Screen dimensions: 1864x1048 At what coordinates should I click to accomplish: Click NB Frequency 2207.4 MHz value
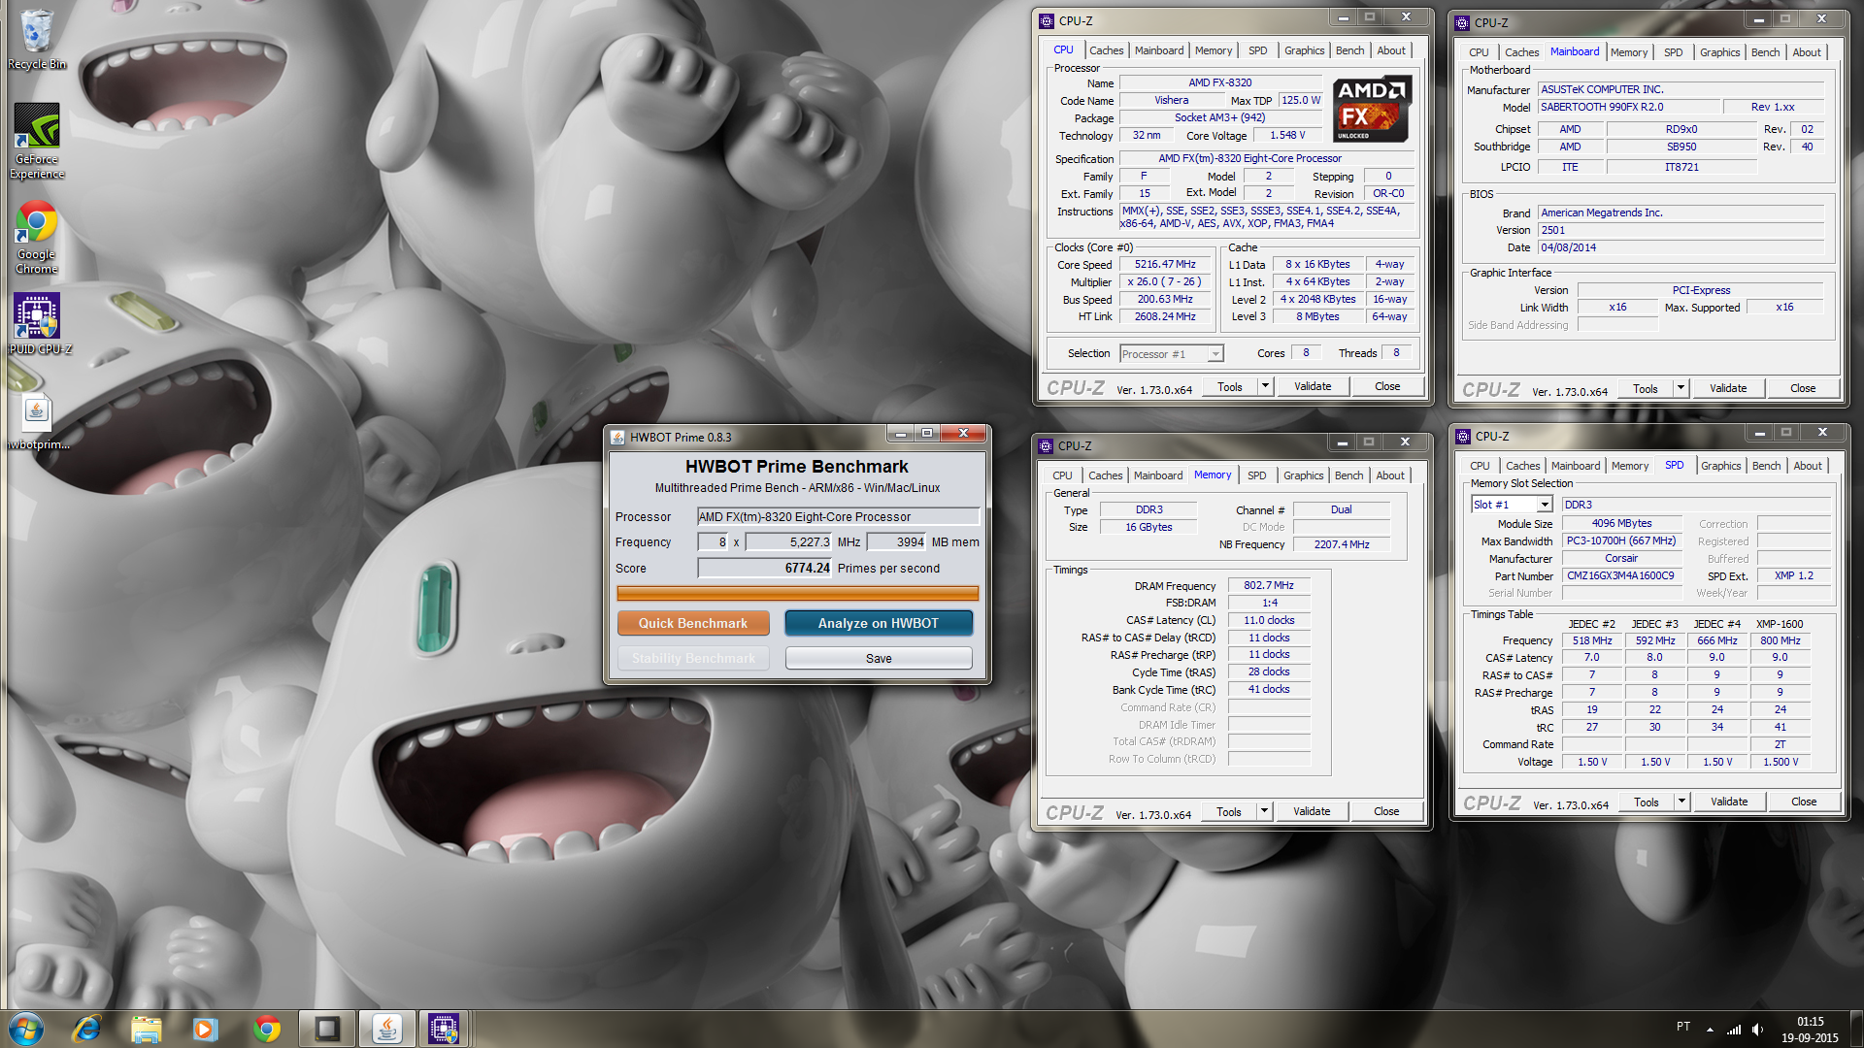tap(1342, 545)
